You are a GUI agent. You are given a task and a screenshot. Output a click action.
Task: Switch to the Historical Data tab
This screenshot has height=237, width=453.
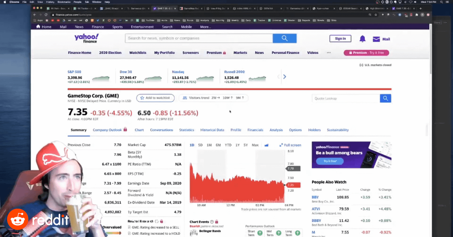click(212, 130)
